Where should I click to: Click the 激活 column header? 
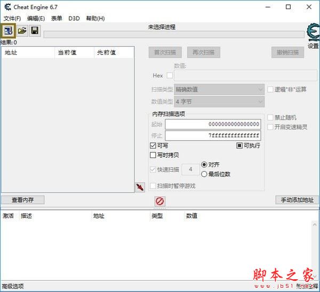click(9, 216)
